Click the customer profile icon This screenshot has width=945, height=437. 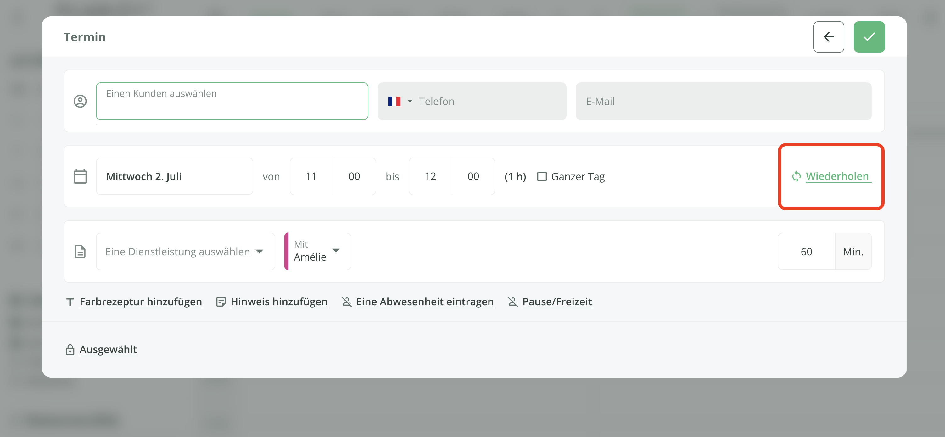[x=80, y=101]
